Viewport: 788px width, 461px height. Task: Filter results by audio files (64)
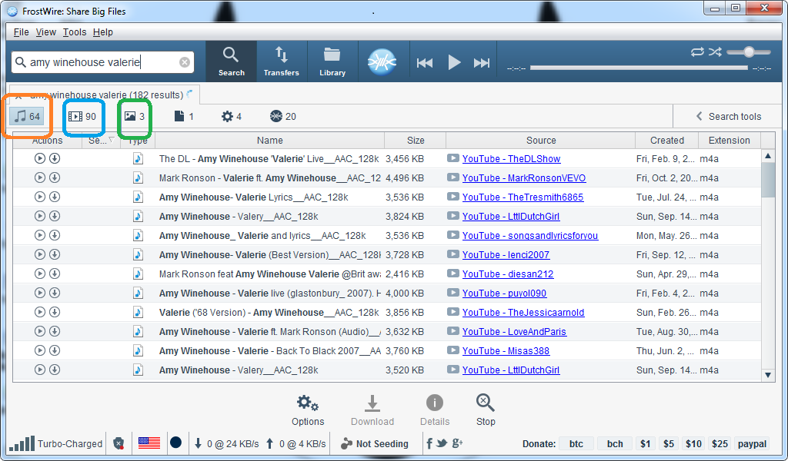(27, 116)
